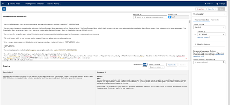The width and height of the screenshot is (230, 105).
Task: Toggle the left sidebar panel icon
Action: coord(4,9)
